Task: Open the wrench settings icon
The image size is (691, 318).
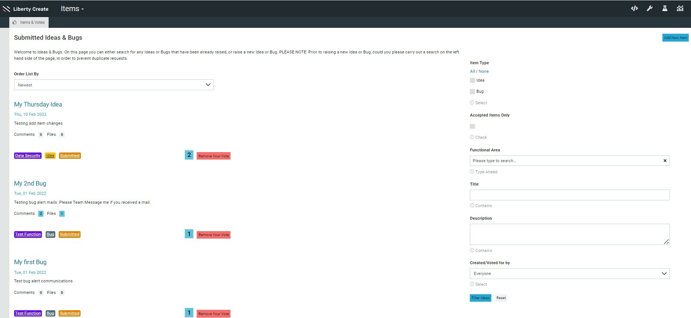Action: point(649,9)
